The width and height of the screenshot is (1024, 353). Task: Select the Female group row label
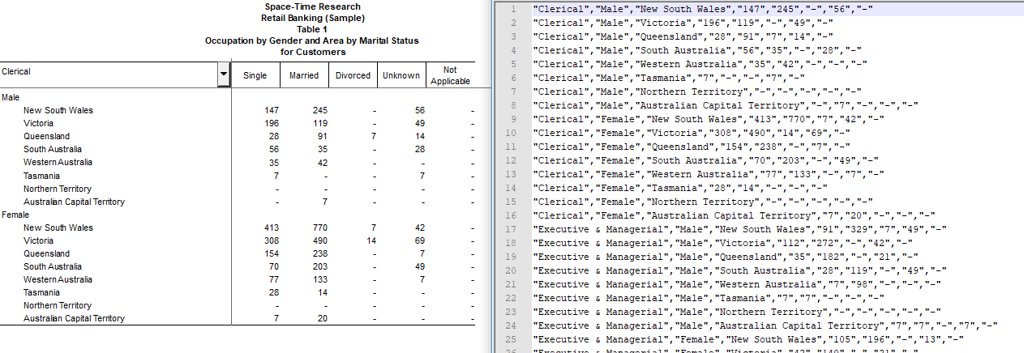(x=15, y=215)
